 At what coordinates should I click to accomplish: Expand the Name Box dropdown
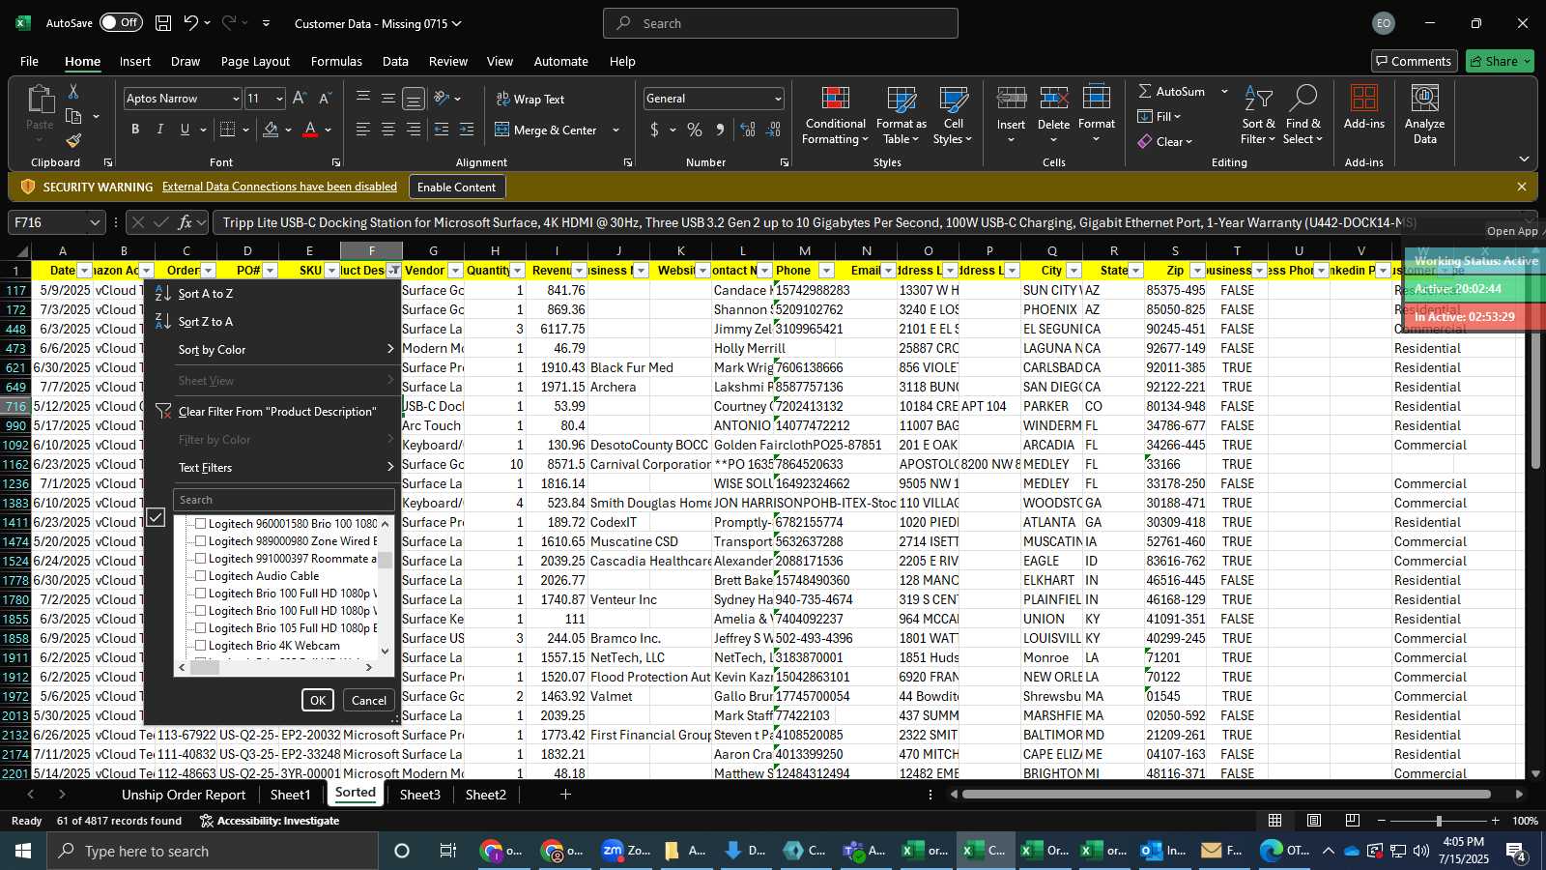[x=94, y=222]
